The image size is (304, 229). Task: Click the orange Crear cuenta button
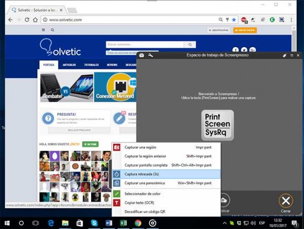click(245, 30)
